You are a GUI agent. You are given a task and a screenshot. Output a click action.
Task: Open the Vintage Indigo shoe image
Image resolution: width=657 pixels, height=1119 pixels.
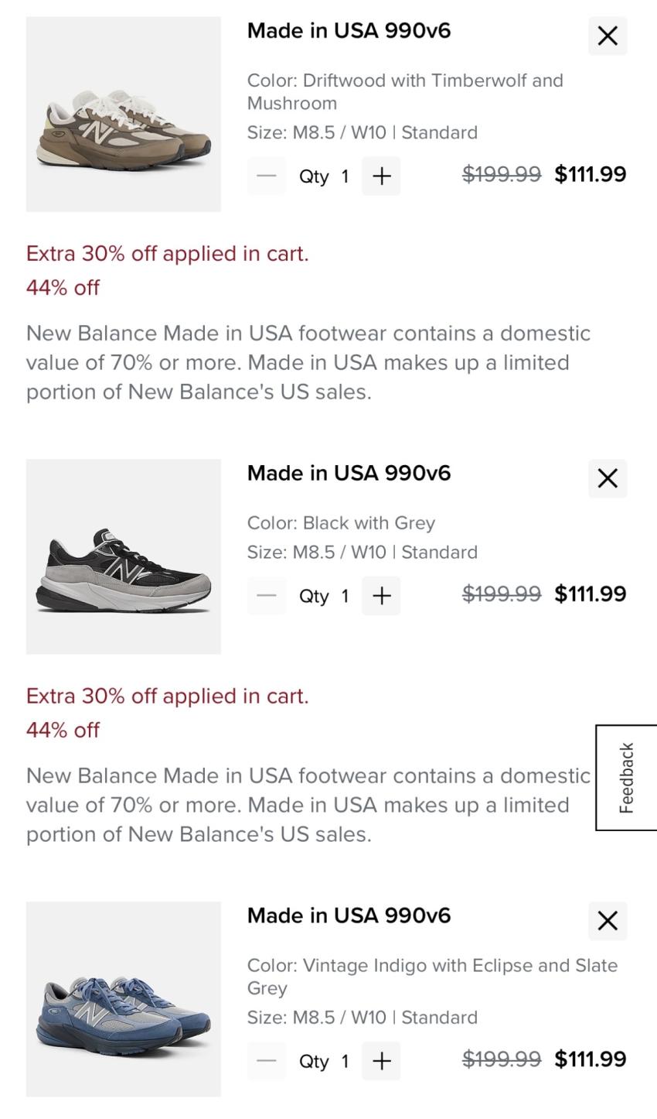tap(124, 999)
